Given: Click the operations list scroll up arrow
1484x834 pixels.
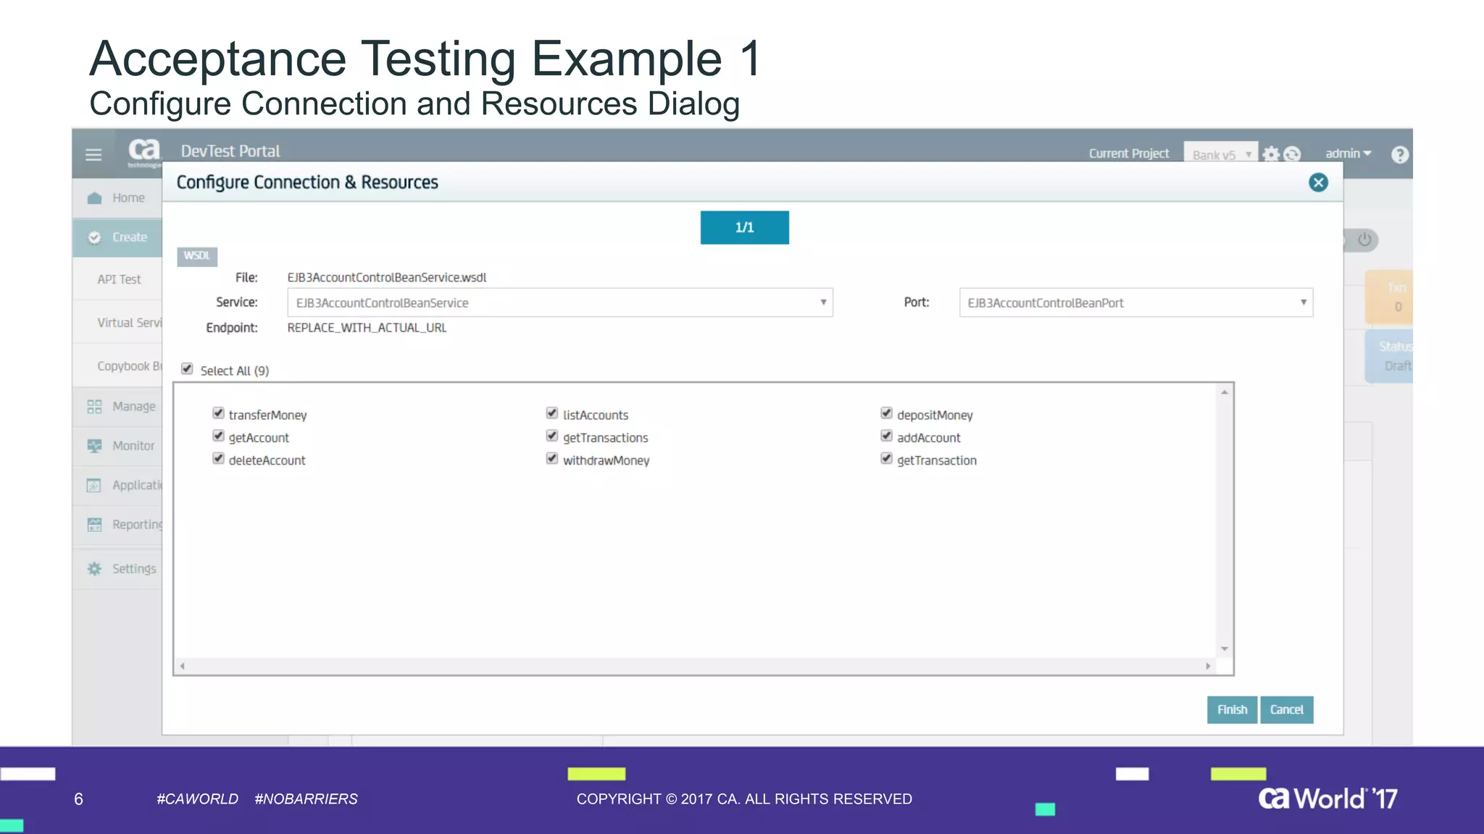Looking at the screenshot, I should click(1224, 392).
